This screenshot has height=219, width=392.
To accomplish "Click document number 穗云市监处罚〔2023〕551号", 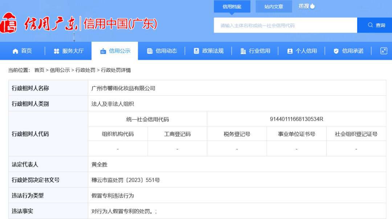I will 126,180.
